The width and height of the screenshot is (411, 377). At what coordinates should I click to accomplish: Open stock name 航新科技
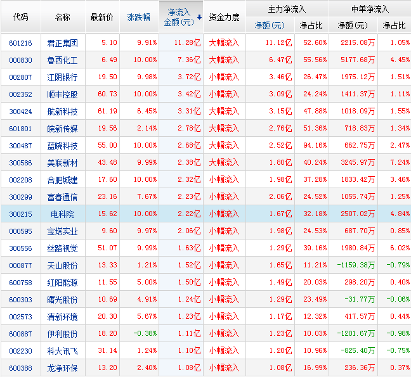(x=62, y=112)
